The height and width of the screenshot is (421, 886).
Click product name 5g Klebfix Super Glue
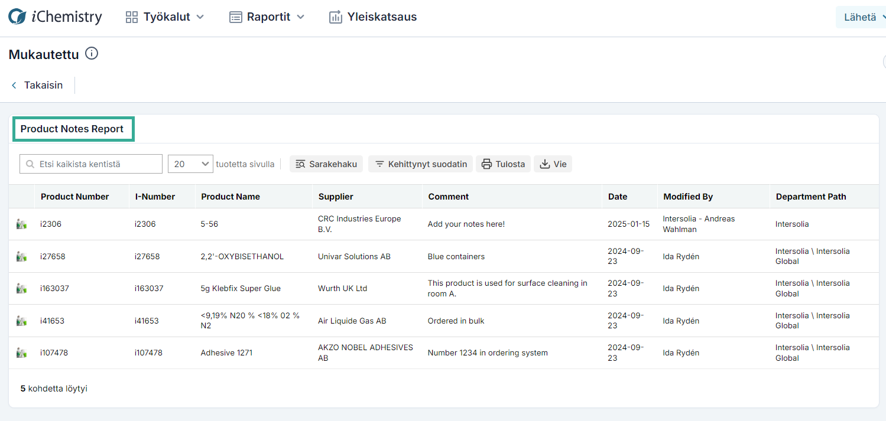tap(241, 288)
